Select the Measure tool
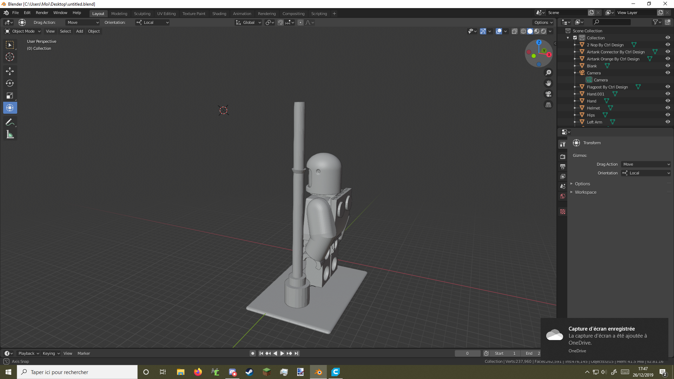This screenshot has height=379, width=674. pos(10,134)
